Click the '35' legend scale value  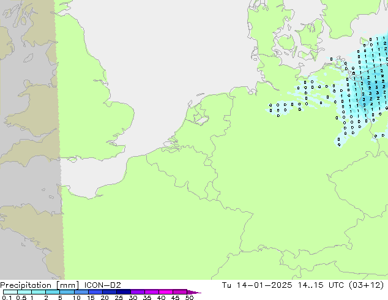[147, 298]
